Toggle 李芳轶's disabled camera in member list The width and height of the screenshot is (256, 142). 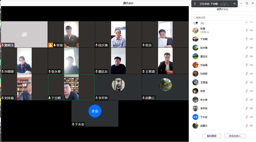click(251, 108)
